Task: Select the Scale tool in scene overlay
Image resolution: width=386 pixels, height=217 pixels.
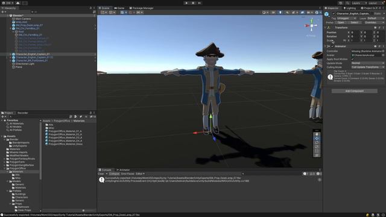Action: 317,147
